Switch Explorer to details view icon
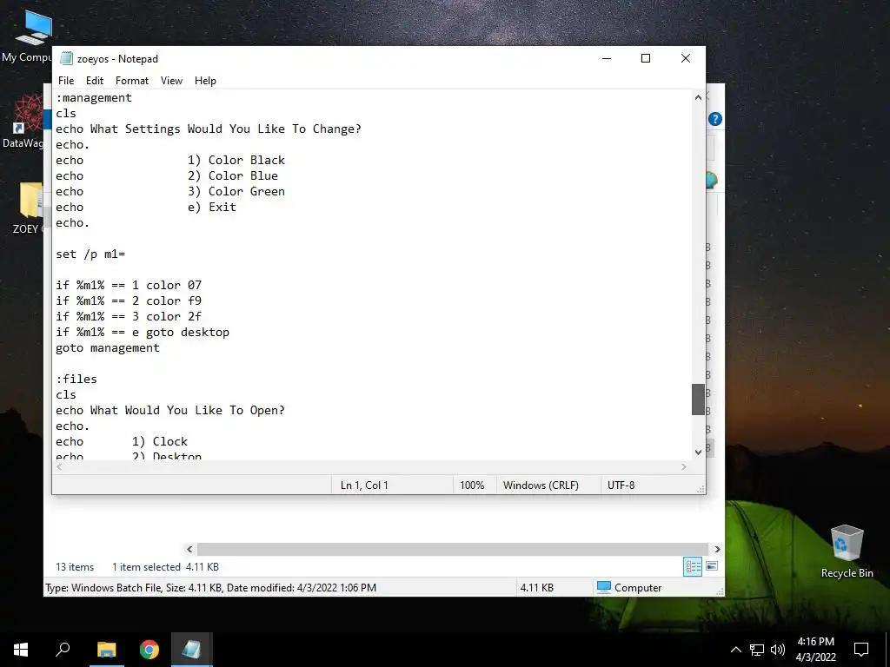The width and height of the screenshot is (890, 667). tap(693, 566)
